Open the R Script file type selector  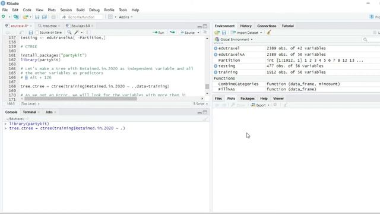click(x=200, y=103)
